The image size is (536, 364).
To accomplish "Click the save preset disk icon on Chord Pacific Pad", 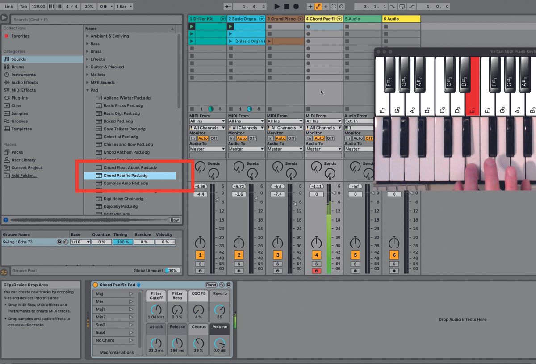I will pyautogui.click(x=229, y=285).
